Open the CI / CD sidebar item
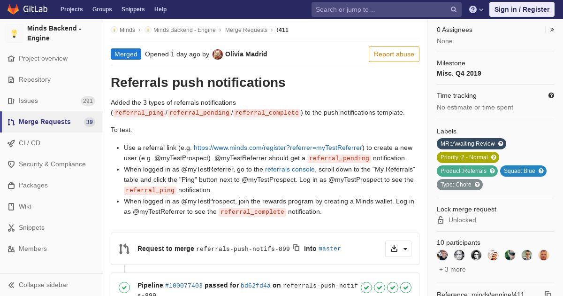 (30, 143)
